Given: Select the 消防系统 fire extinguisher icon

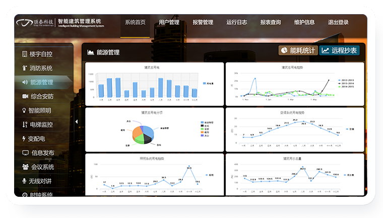Looking at the screenshot, I should coord(24,68).
